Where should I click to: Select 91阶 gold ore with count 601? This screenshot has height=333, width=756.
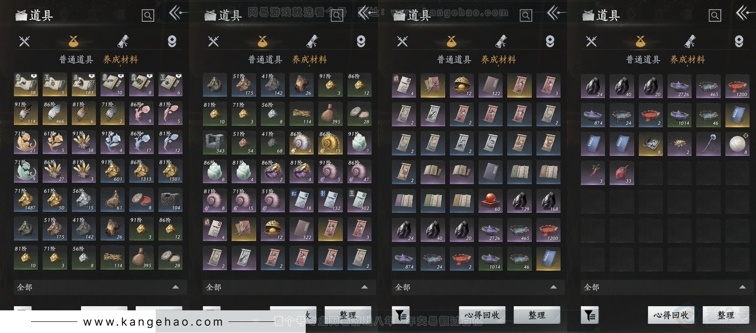[113, 171]
